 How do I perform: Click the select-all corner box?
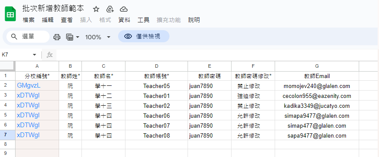click(x=8, y=66)
